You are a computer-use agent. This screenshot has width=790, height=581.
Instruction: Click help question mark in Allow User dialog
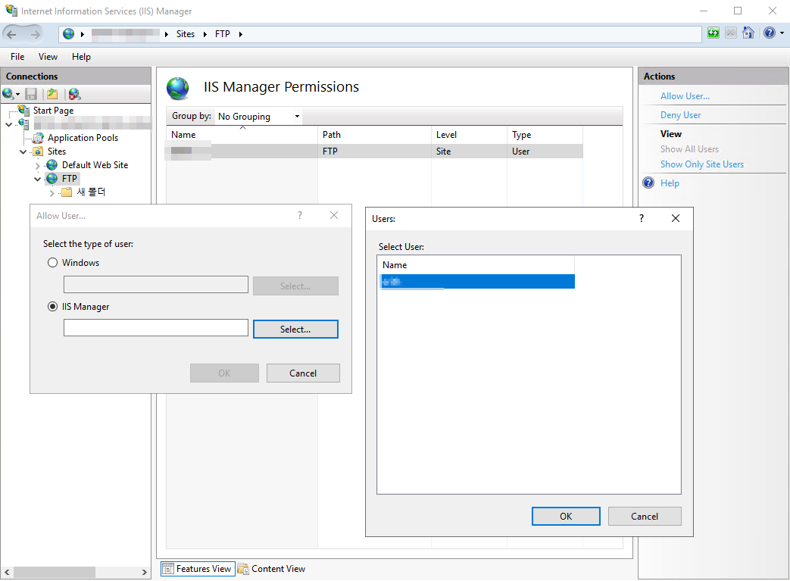tap(300, 215)
